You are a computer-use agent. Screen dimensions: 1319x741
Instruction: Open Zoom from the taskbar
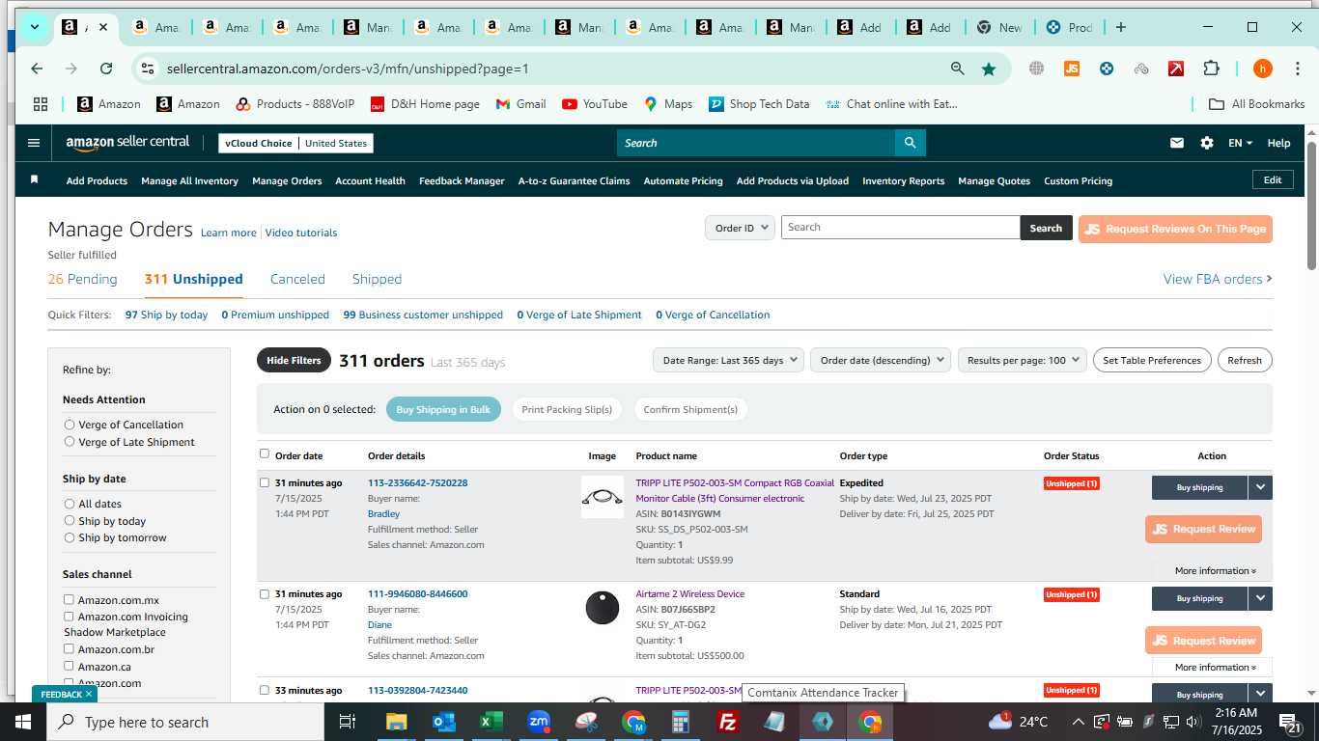coord(539,722)
